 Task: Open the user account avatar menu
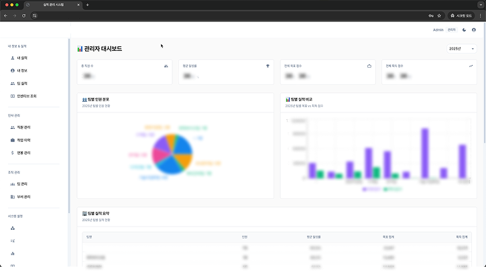474,30
